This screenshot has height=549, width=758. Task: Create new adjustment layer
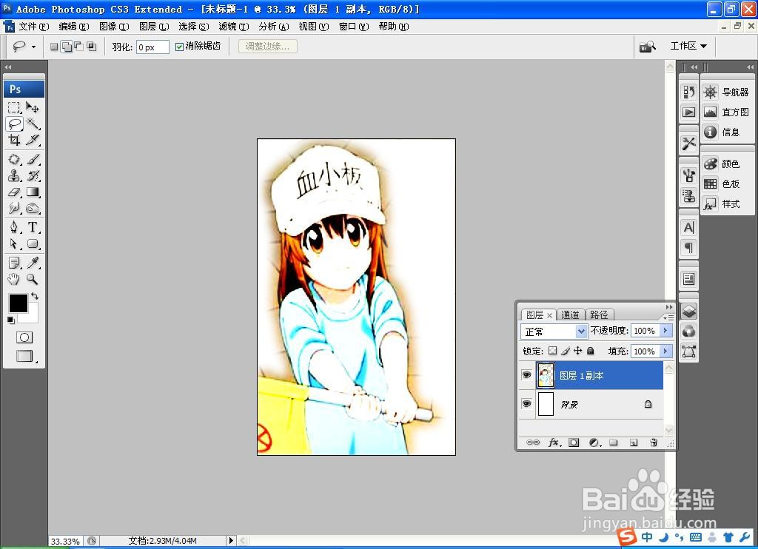(594, 442)
